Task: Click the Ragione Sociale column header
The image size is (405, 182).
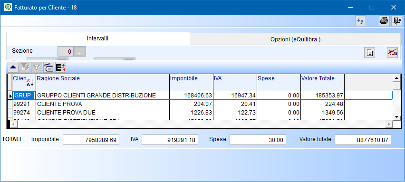Action: click(103, 82)
